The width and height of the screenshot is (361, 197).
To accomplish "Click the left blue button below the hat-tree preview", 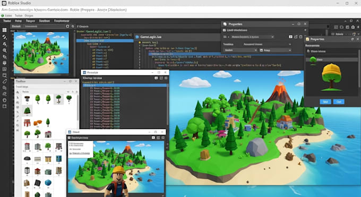I will (x=325, y=101).
